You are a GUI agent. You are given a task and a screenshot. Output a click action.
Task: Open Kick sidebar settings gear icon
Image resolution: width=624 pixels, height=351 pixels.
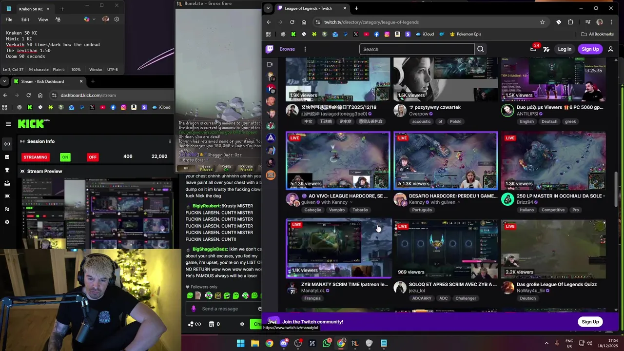tap(7, 222)
